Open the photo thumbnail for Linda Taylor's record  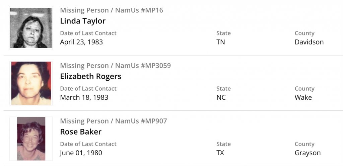(x=31, y=28)
